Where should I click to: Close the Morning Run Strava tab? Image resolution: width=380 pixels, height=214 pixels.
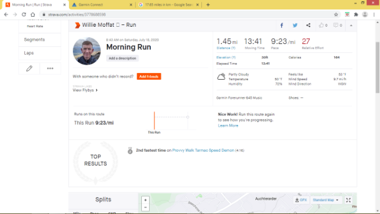tap(65, 5)
